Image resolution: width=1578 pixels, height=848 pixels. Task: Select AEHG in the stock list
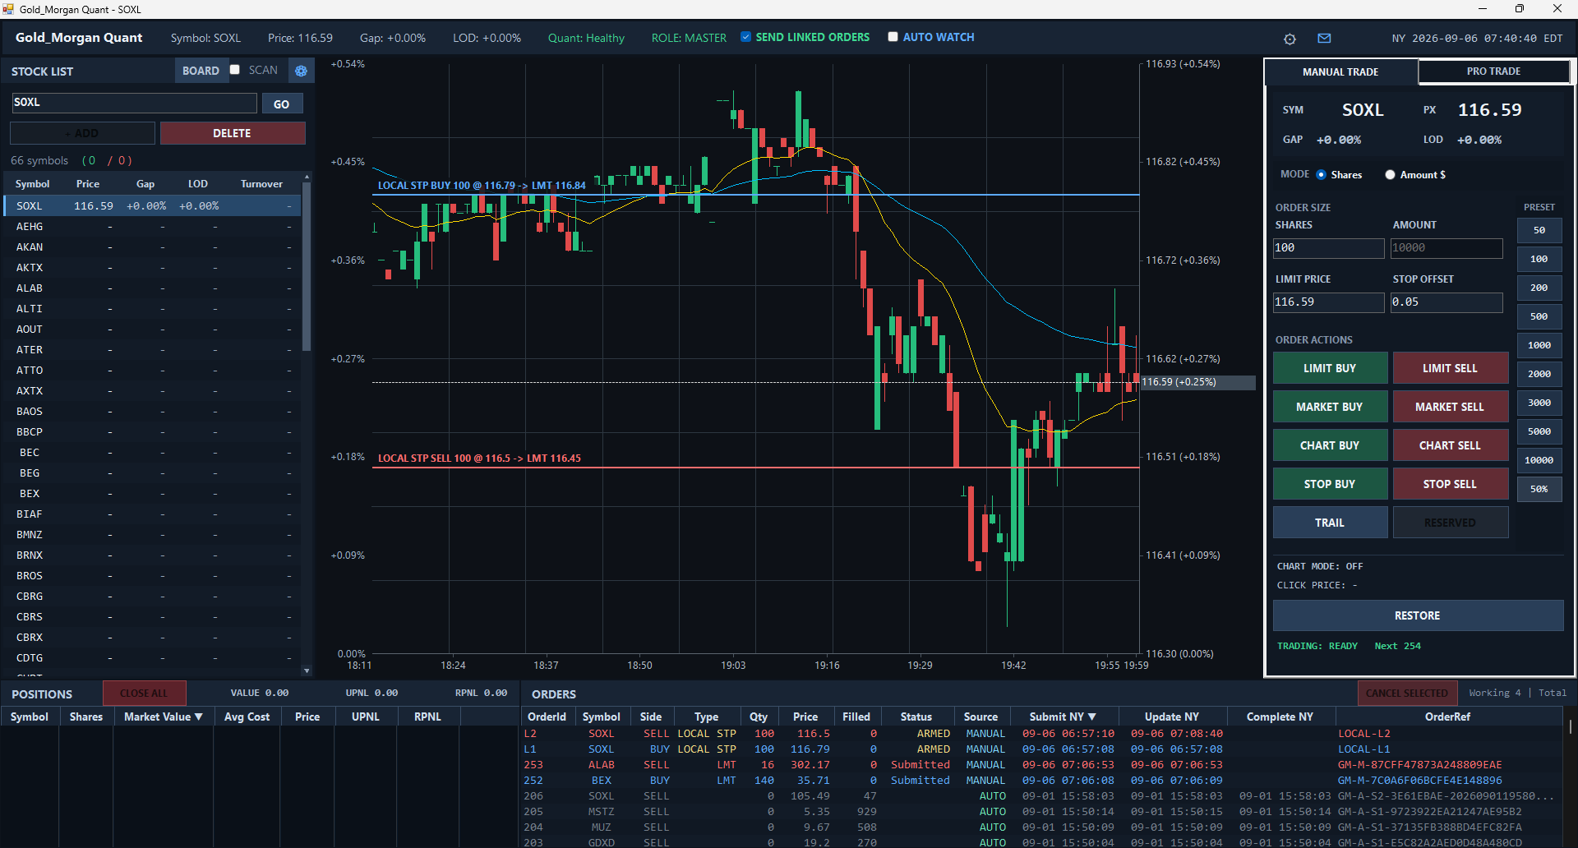(152, 227)
